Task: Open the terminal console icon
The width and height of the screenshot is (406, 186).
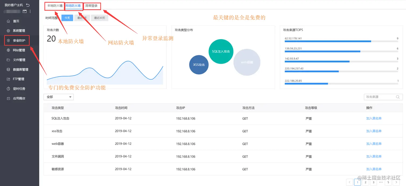Action: [25, 12]
